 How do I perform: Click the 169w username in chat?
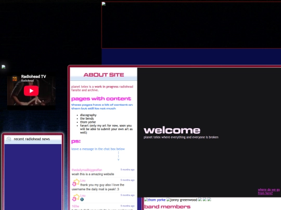(75, 206)
